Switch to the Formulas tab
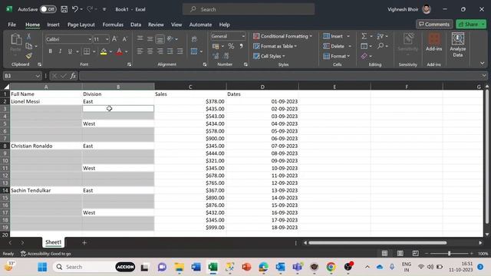The width and height of the screenshot is (491, 276). (x=113, y=25)
